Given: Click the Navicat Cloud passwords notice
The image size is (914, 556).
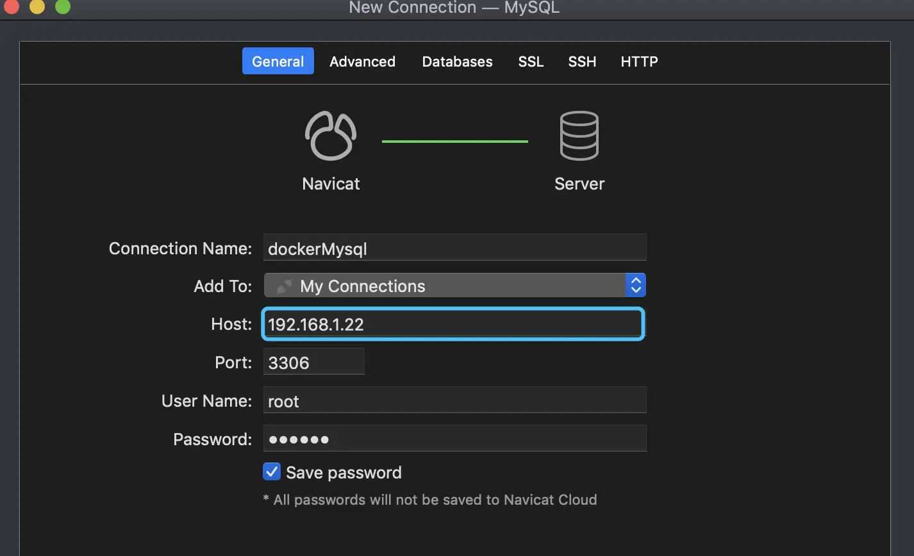Looking at the screenshot, I should point(430,500).
